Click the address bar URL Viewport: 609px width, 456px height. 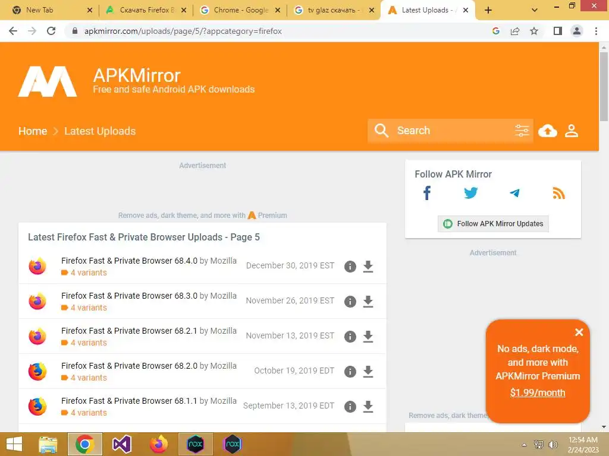pyautogui.click(x=183, y=31)
